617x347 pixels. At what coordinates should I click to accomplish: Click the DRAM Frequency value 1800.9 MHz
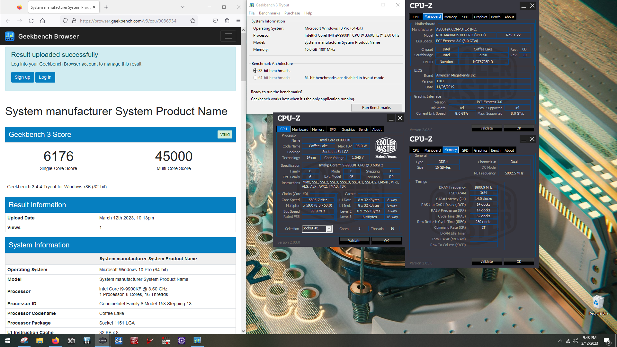pyautogui.click(x=483, y=187)
